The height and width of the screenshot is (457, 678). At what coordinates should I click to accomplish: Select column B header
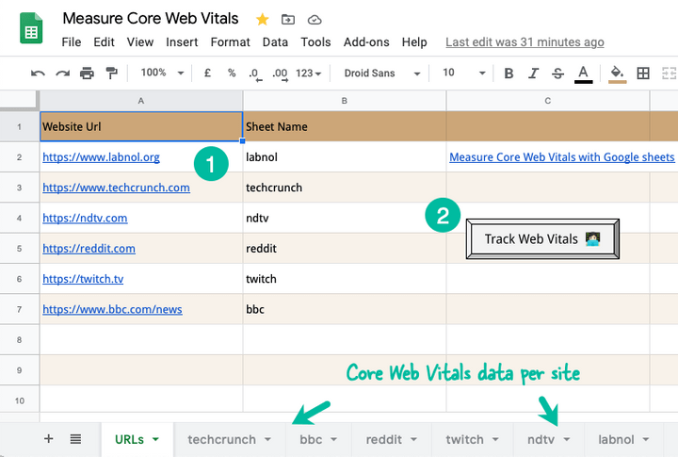(345, 101)
